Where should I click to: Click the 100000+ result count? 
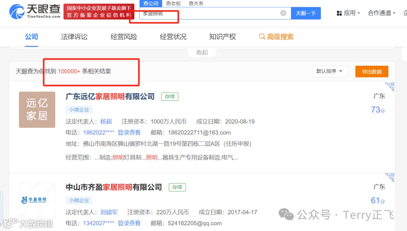69,71
